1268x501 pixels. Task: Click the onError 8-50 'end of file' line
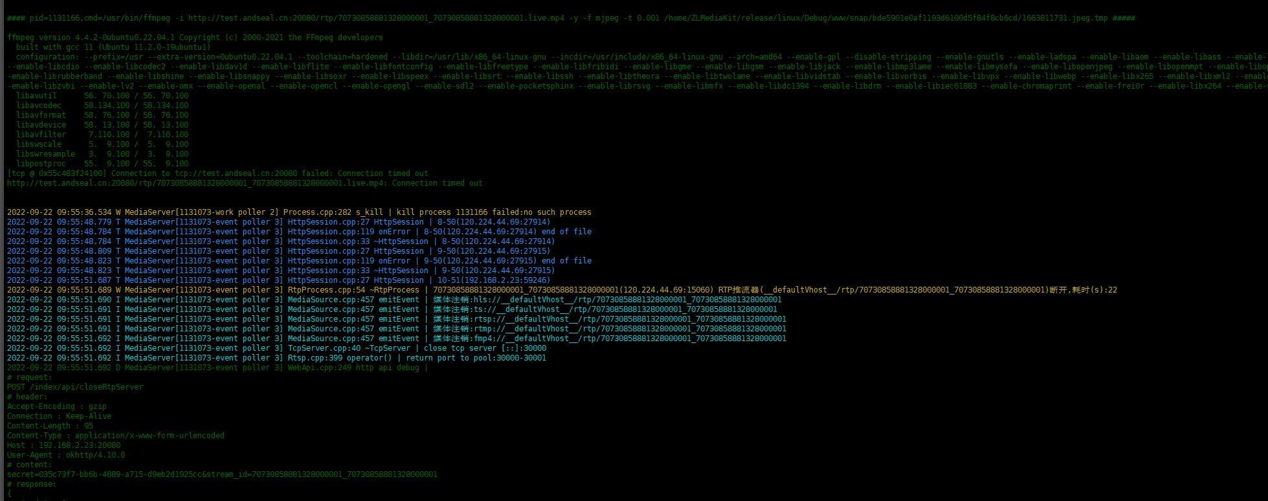tap(299, 232)
